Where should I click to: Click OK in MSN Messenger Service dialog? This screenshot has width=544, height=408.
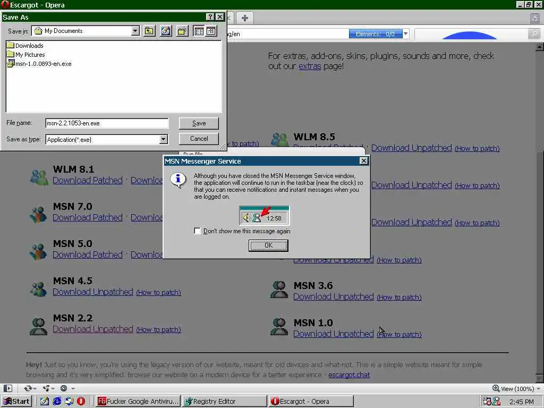268,245
